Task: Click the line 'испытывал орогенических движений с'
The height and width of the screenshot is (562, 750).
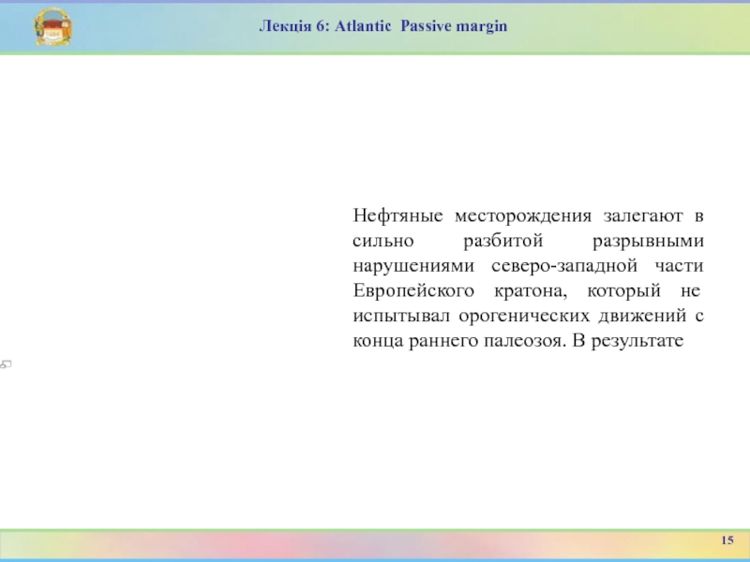Action: point(528,316)
